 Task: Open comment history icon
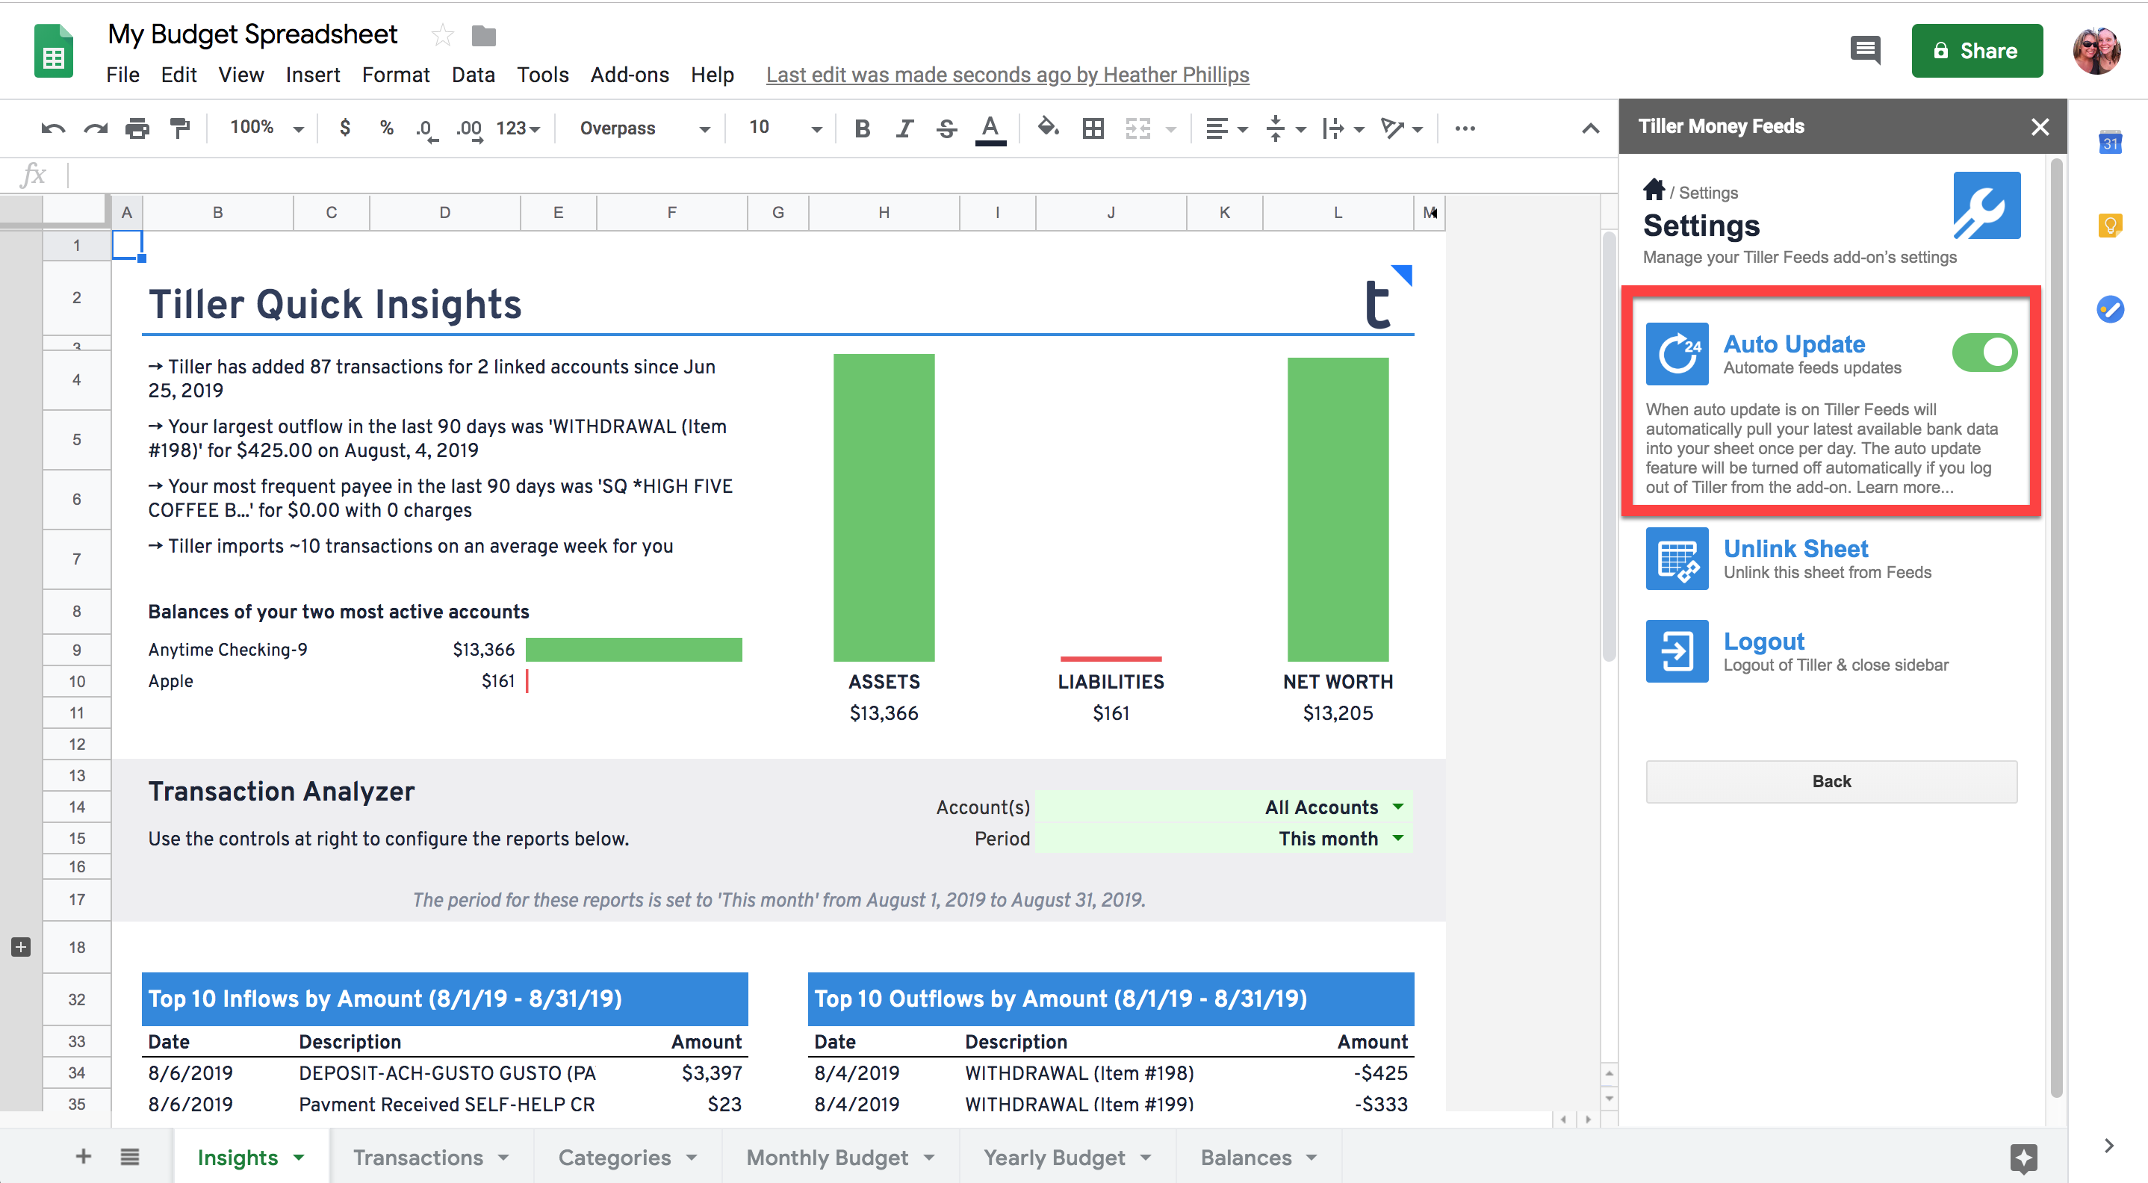pos(1864,51)
